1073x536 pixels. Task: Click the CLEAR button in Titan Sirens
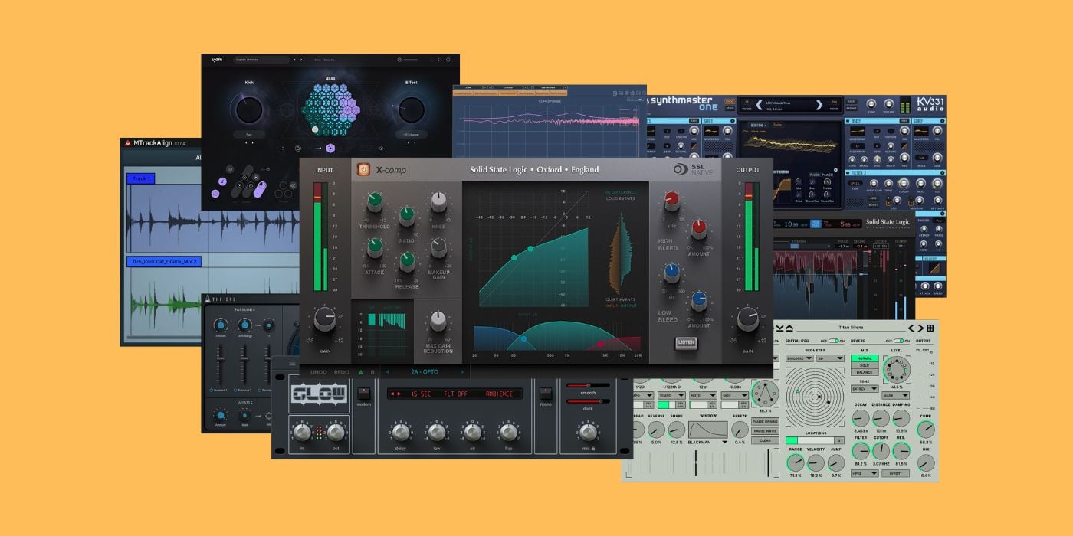click(765, 442)
